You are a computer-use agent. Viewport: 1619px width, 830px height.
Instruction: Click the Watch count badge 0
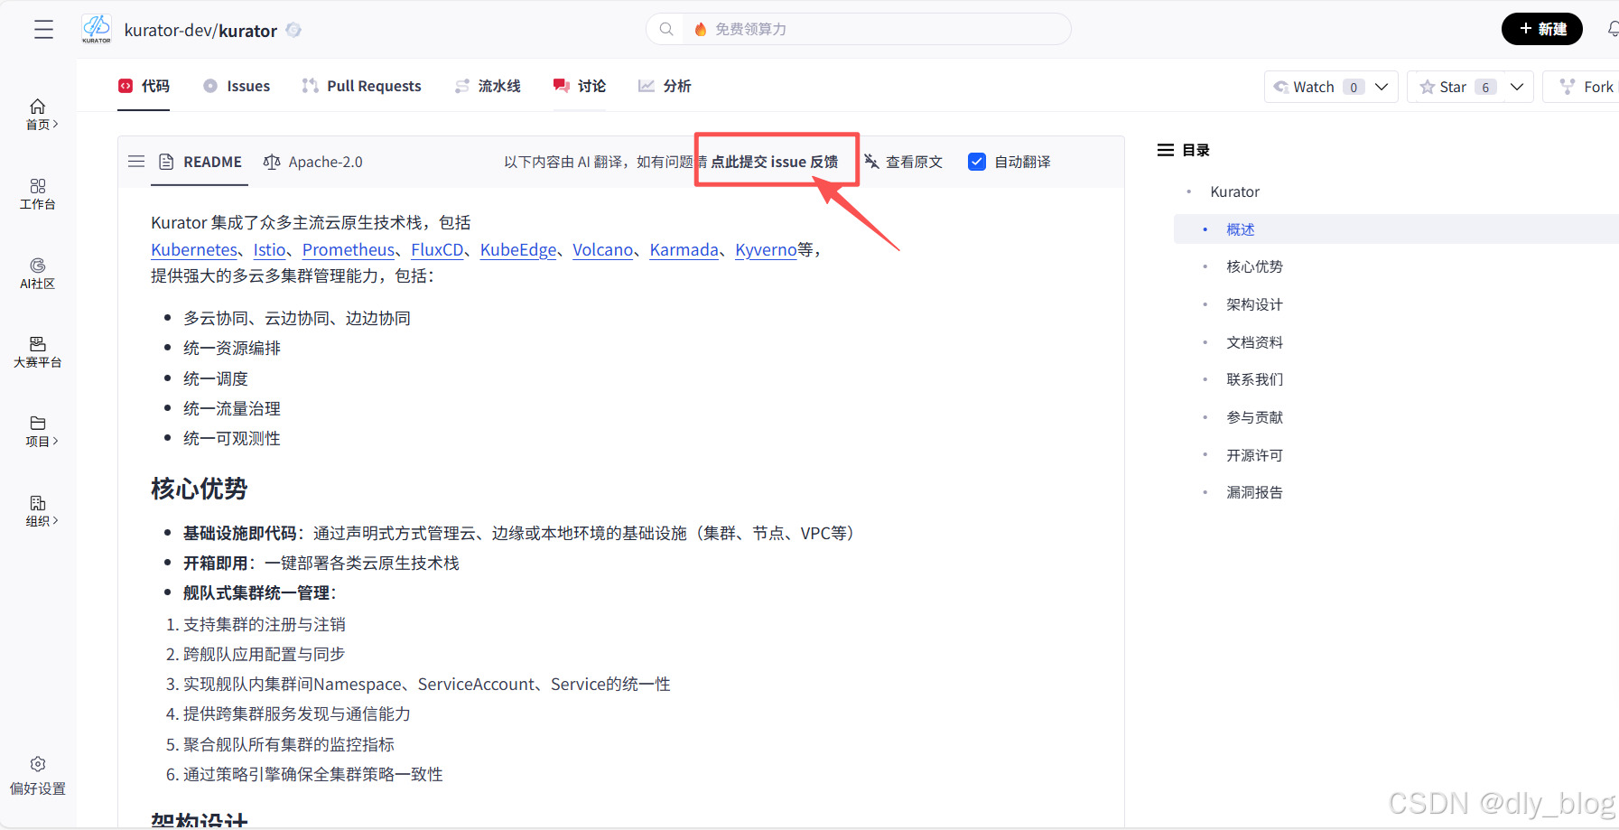pos(1354,87)
